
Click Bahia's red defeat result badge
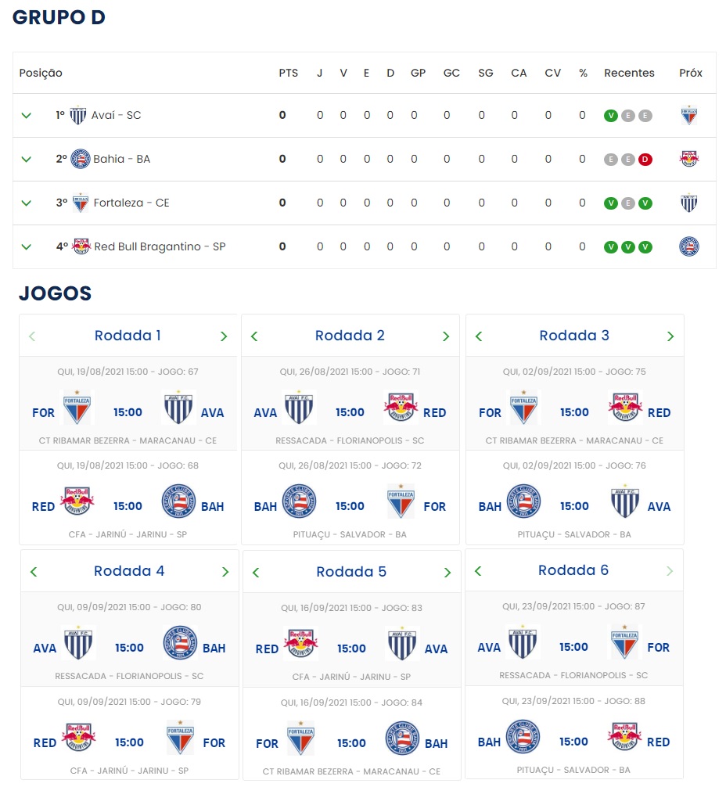(645, 160)
